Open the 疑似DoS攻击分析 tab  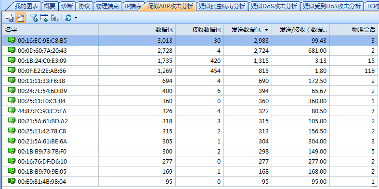pos(274,6)
